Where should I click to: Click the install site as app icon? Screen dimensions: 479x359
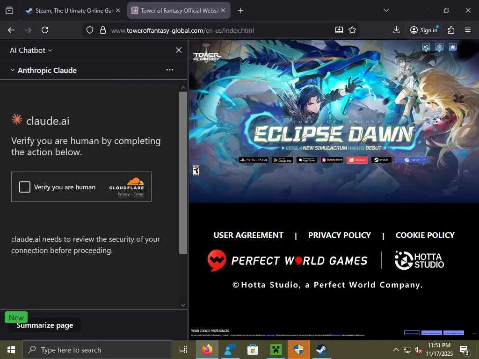[x=339, y=30]
